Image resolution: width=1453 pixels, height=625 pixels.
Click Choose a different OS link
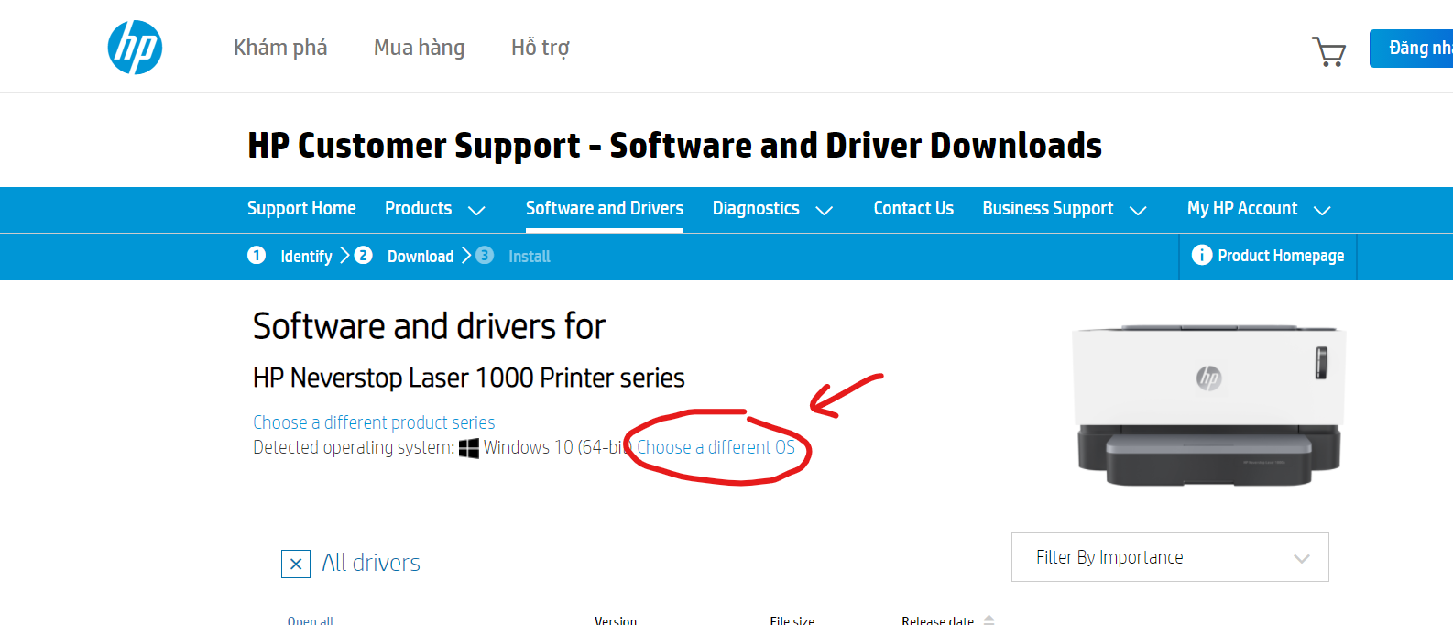pos(716,447)
